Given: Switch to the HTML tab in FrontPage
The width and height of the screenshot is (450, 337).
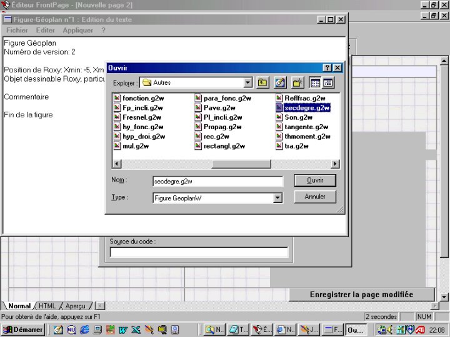Looking at the screenshot, I should pos(47,306).
